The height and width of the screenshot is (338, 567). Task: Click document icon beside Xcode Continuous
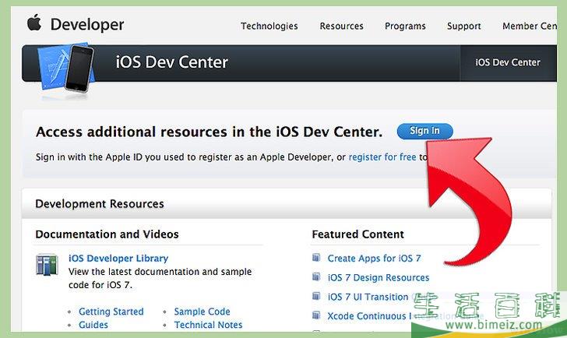coord(316,315)
